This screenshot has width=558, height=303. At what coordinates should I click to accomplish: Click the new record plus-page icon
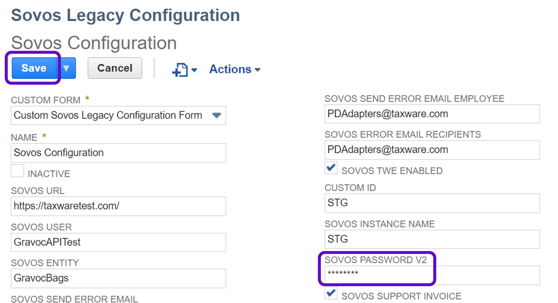[180, 70]
